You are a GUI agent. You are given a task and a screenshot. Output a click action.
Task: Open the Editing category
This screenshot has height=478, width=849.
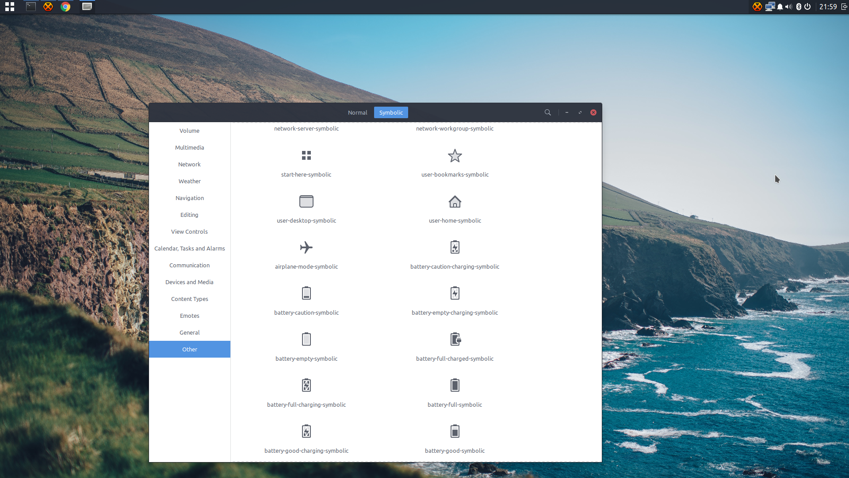coord(190,215)
